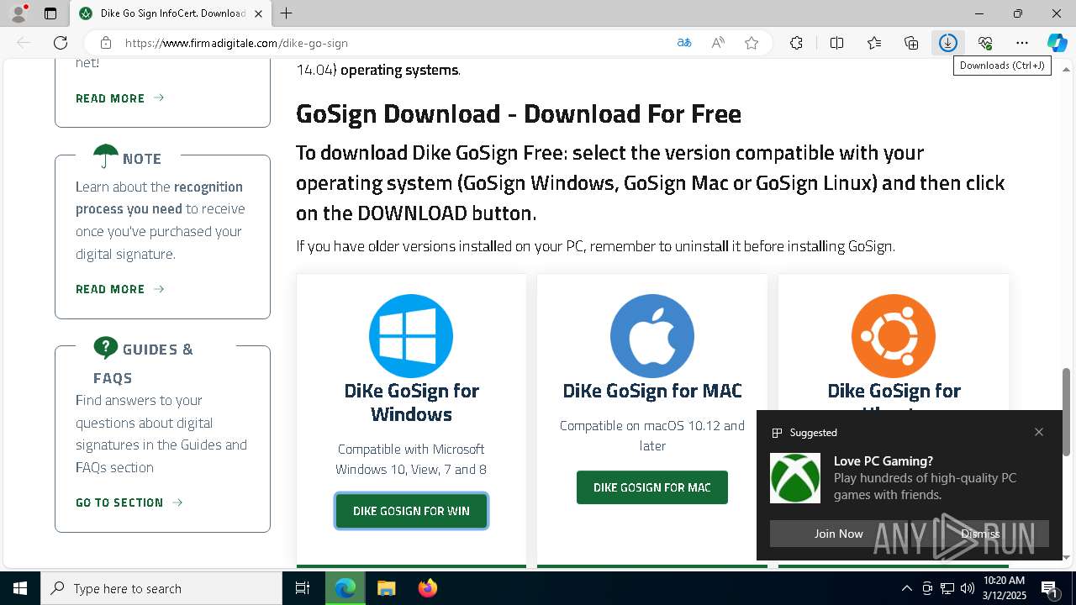Viewport: 1076px width, 605px height.
Task: Open Settings and more menu
Action: [x=1022, y=43]
